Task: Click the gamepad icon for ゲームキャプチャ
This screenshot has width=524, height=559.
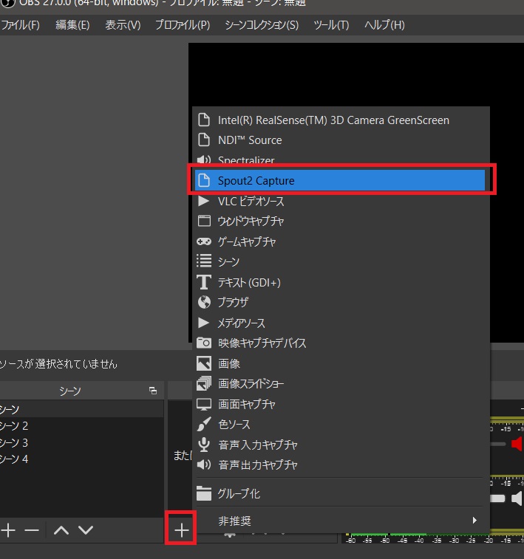Action: tap(204, 241)
